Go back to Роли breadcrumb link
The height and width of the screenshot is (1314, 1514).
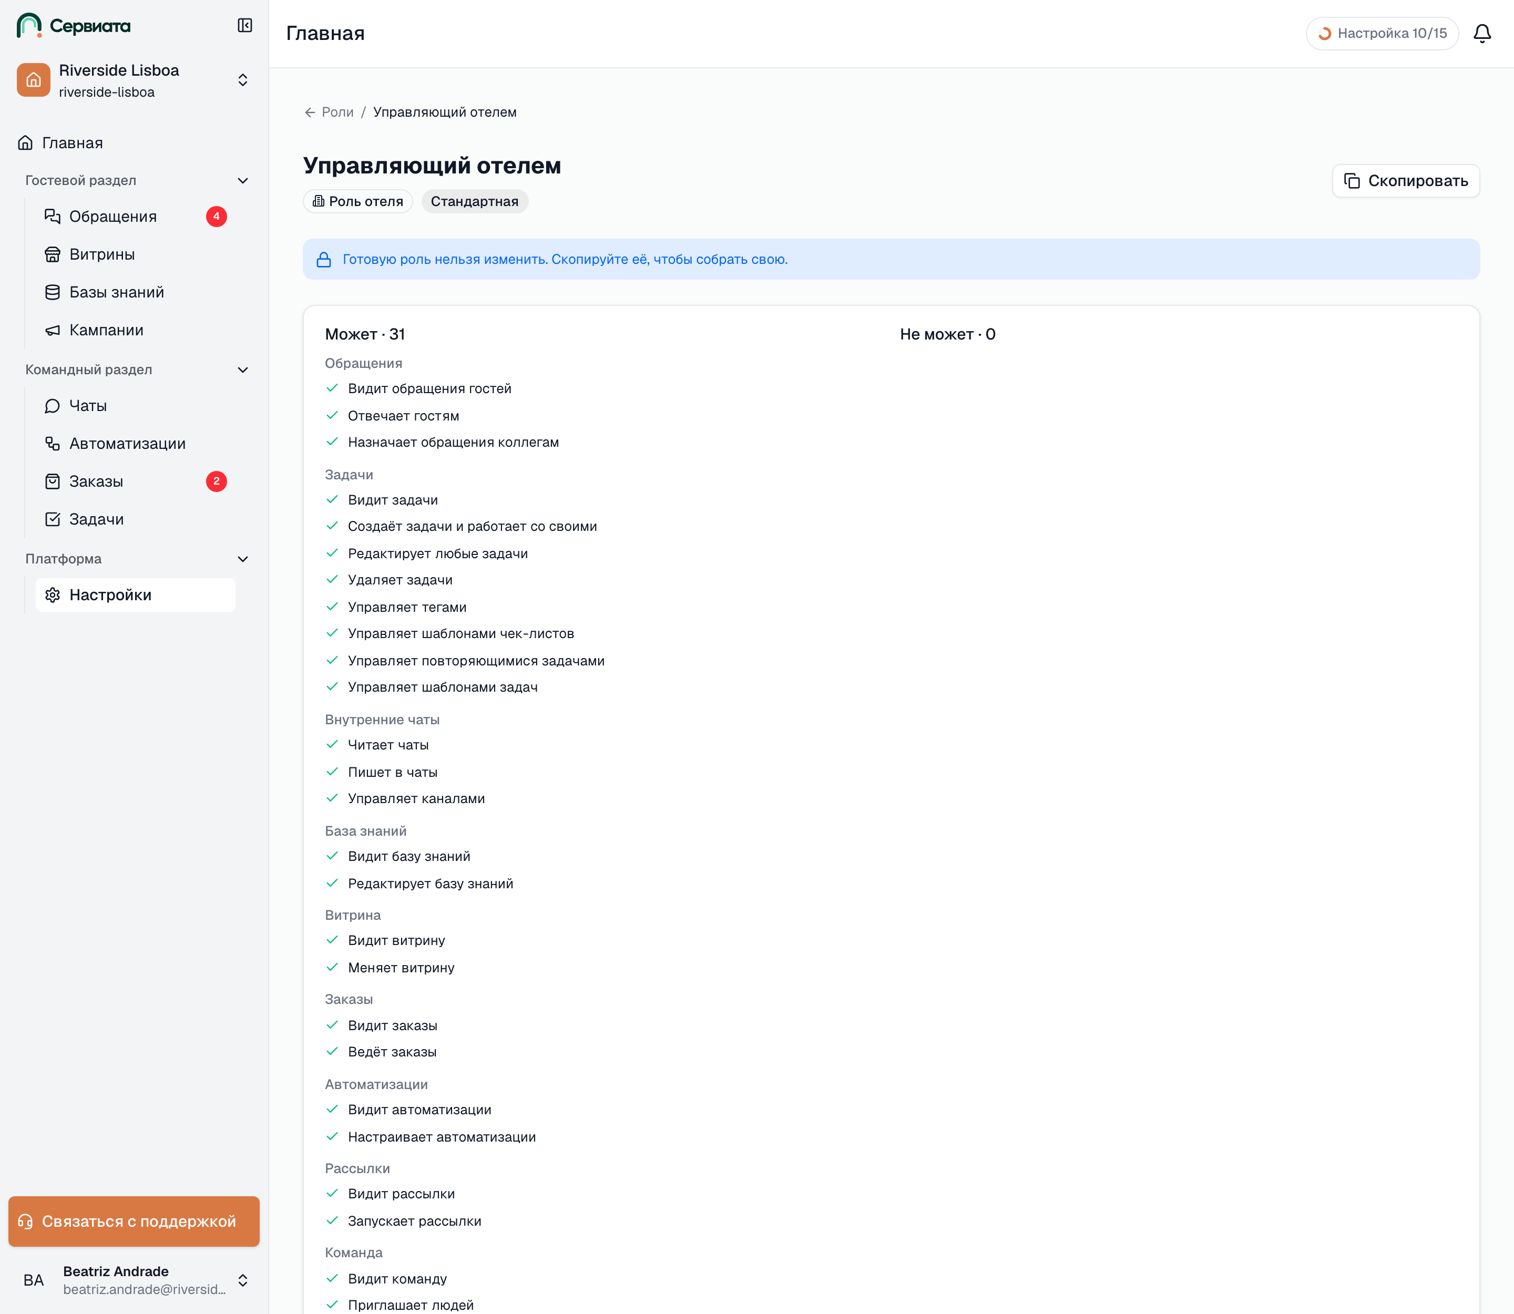pos(337,112)
